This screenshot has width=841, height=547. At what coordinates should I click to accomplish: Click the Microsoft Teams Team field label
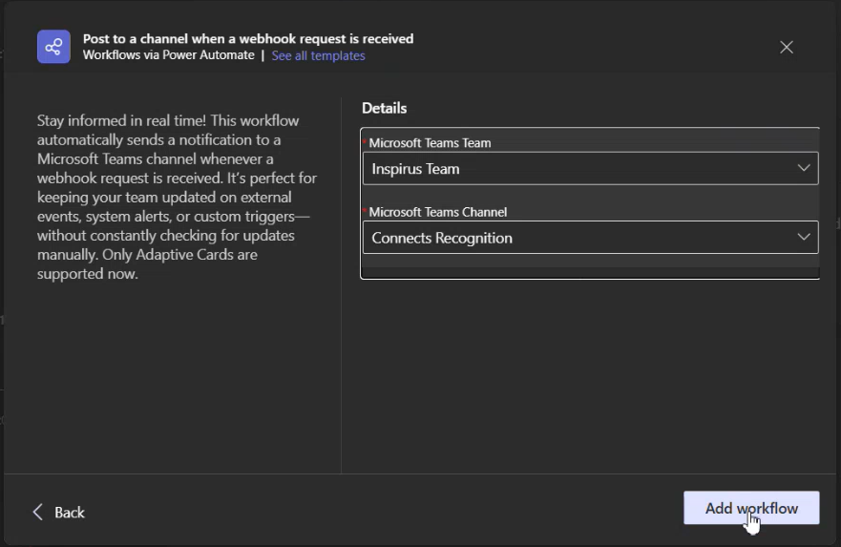click(430, 143)
